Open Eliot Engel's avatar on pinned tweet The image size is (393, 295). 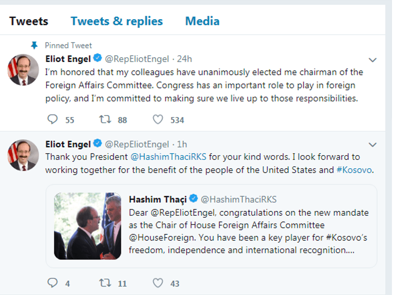[x=23, y=70]
